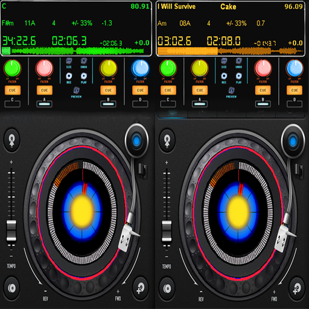Click the 03:02.6 time readout
This screenshot has height=309, width=309.
(174, 41)
